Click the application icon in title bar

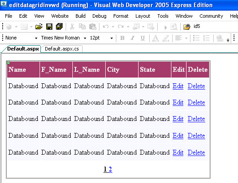(x=4, y=4)
